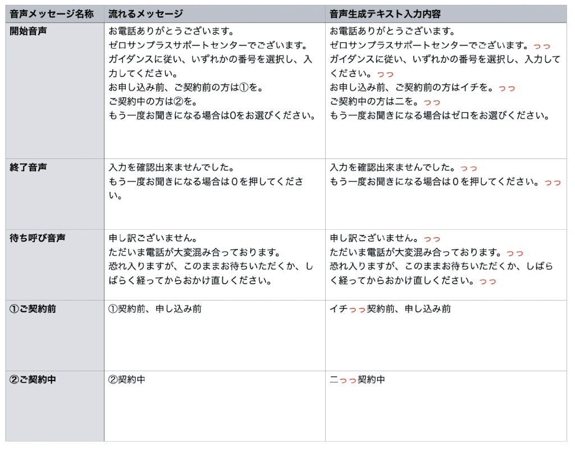Click 入力を確認出来ませんでした。っっ in the input column
The width and height of the screenshot is (575, 454).
click(x=403, y=167)
